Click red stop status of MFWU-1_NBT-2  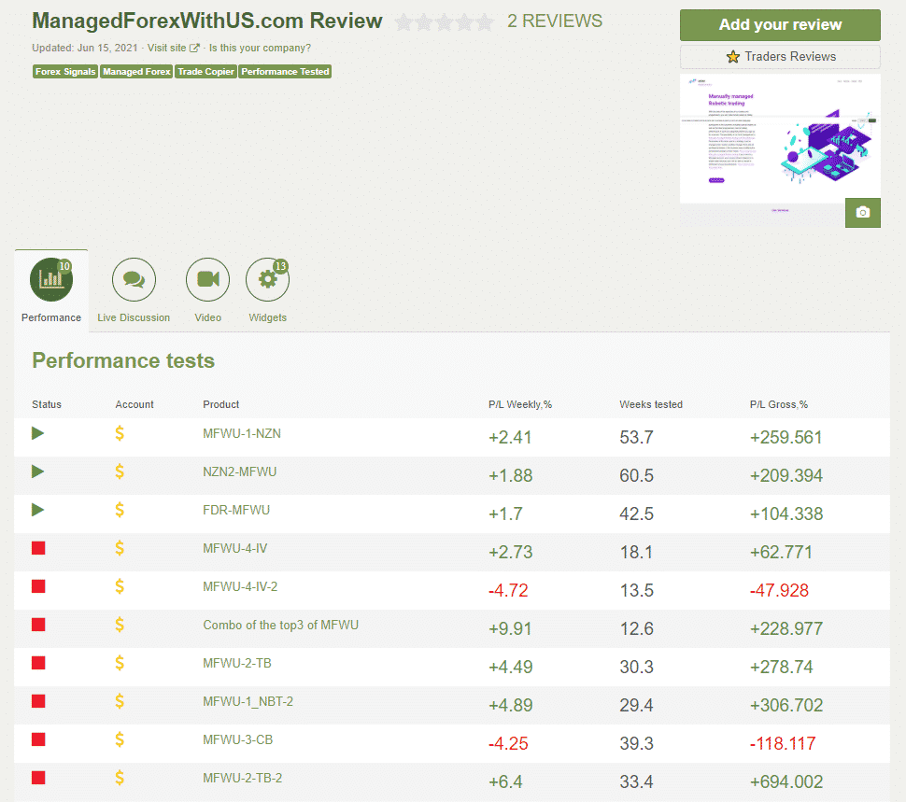[x=38, y=701]
